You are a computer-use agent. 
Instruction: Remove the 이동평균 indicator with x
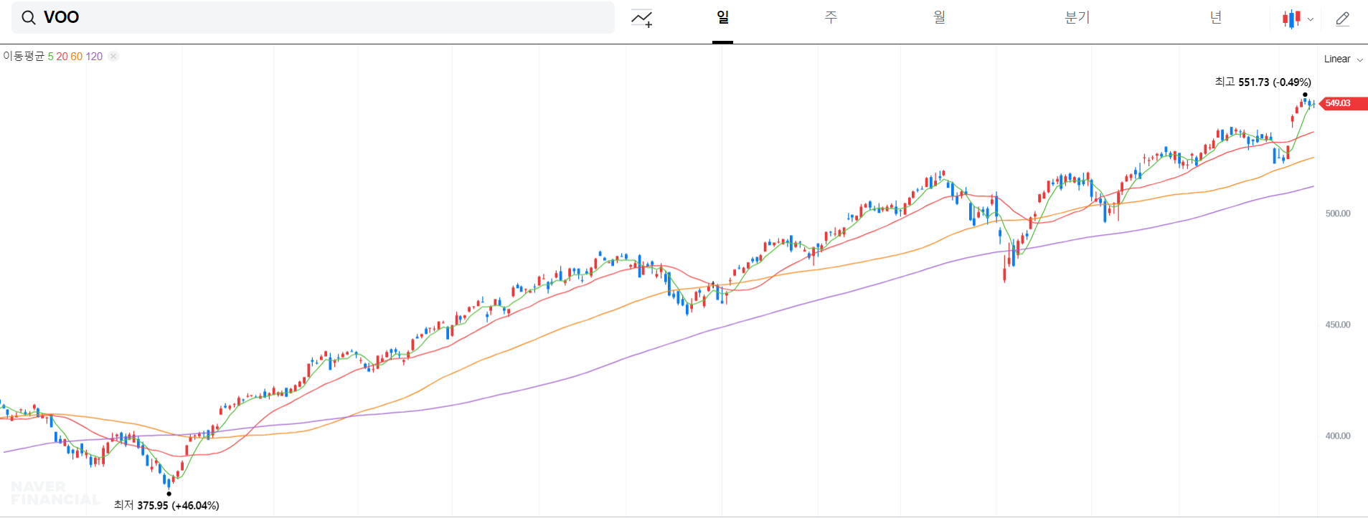(113, 56)
